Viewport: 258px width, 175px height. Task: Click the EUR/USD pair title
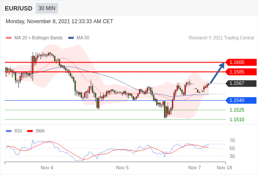(x=19, y=8)
